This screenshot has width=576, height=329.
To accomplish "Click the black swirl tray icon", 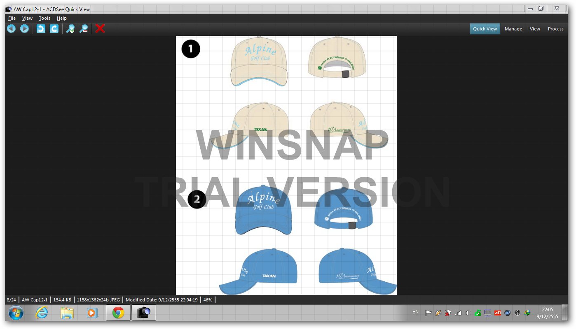I will 517,313.
